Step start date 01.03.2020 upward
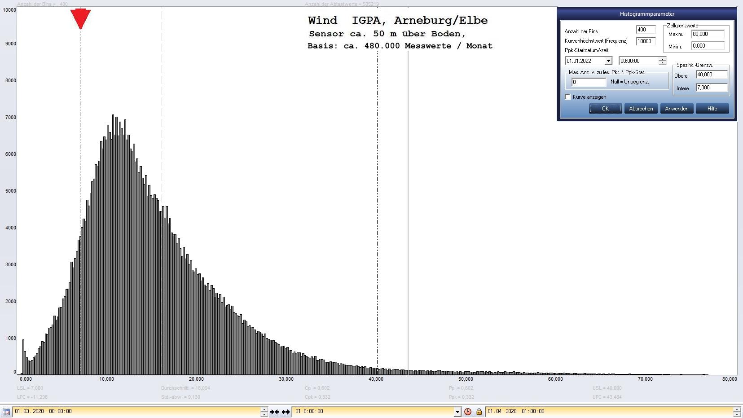 (264, 409)
